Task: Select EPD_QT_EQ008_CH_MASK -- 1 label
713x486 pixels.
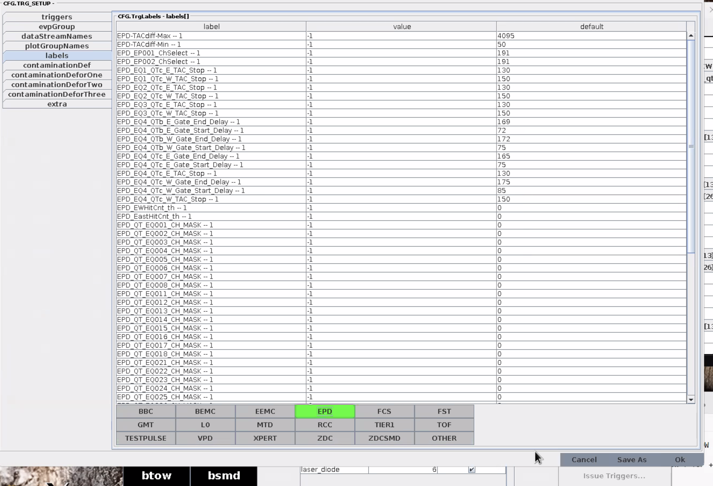Action: (211, 285)
